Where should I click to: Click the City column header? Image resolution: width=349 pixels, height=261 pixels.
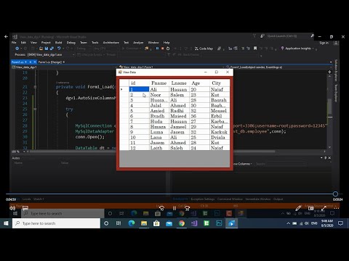216,83
